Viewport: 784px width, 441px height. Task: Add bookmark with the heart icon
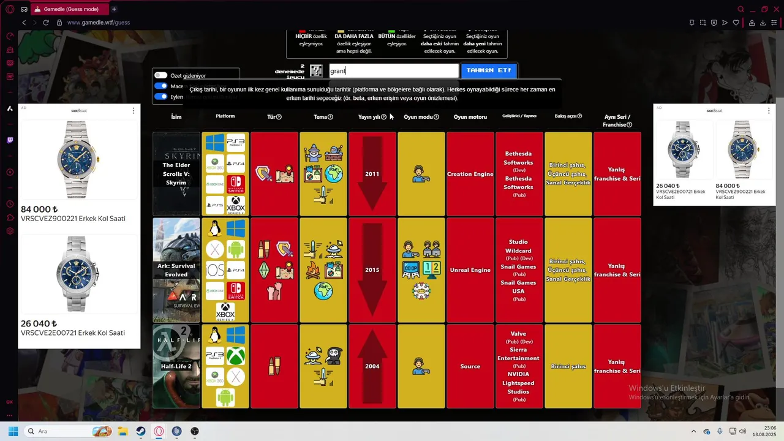tap(736, 23)
